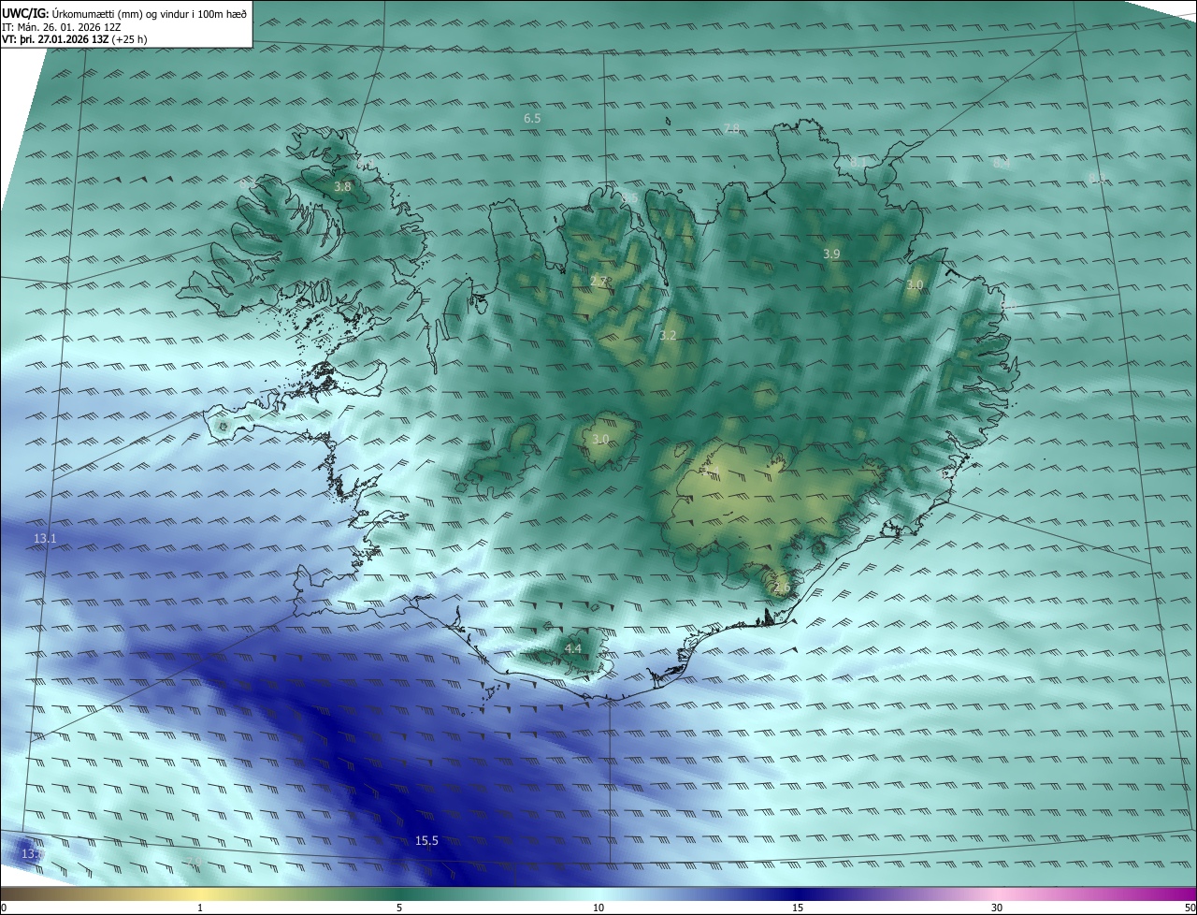Select the 8.4 value label over the sea

[1002, 163]
